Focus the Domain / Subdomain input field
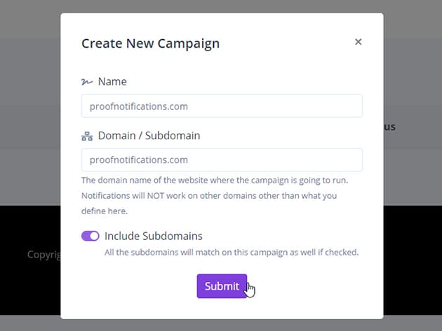 pos(222,160)
